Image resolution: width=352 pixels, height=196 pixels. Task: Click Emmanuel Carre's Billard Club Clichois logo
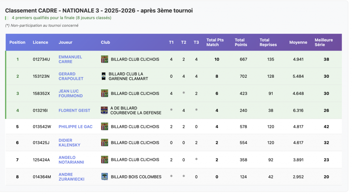(x=104, y=59)
